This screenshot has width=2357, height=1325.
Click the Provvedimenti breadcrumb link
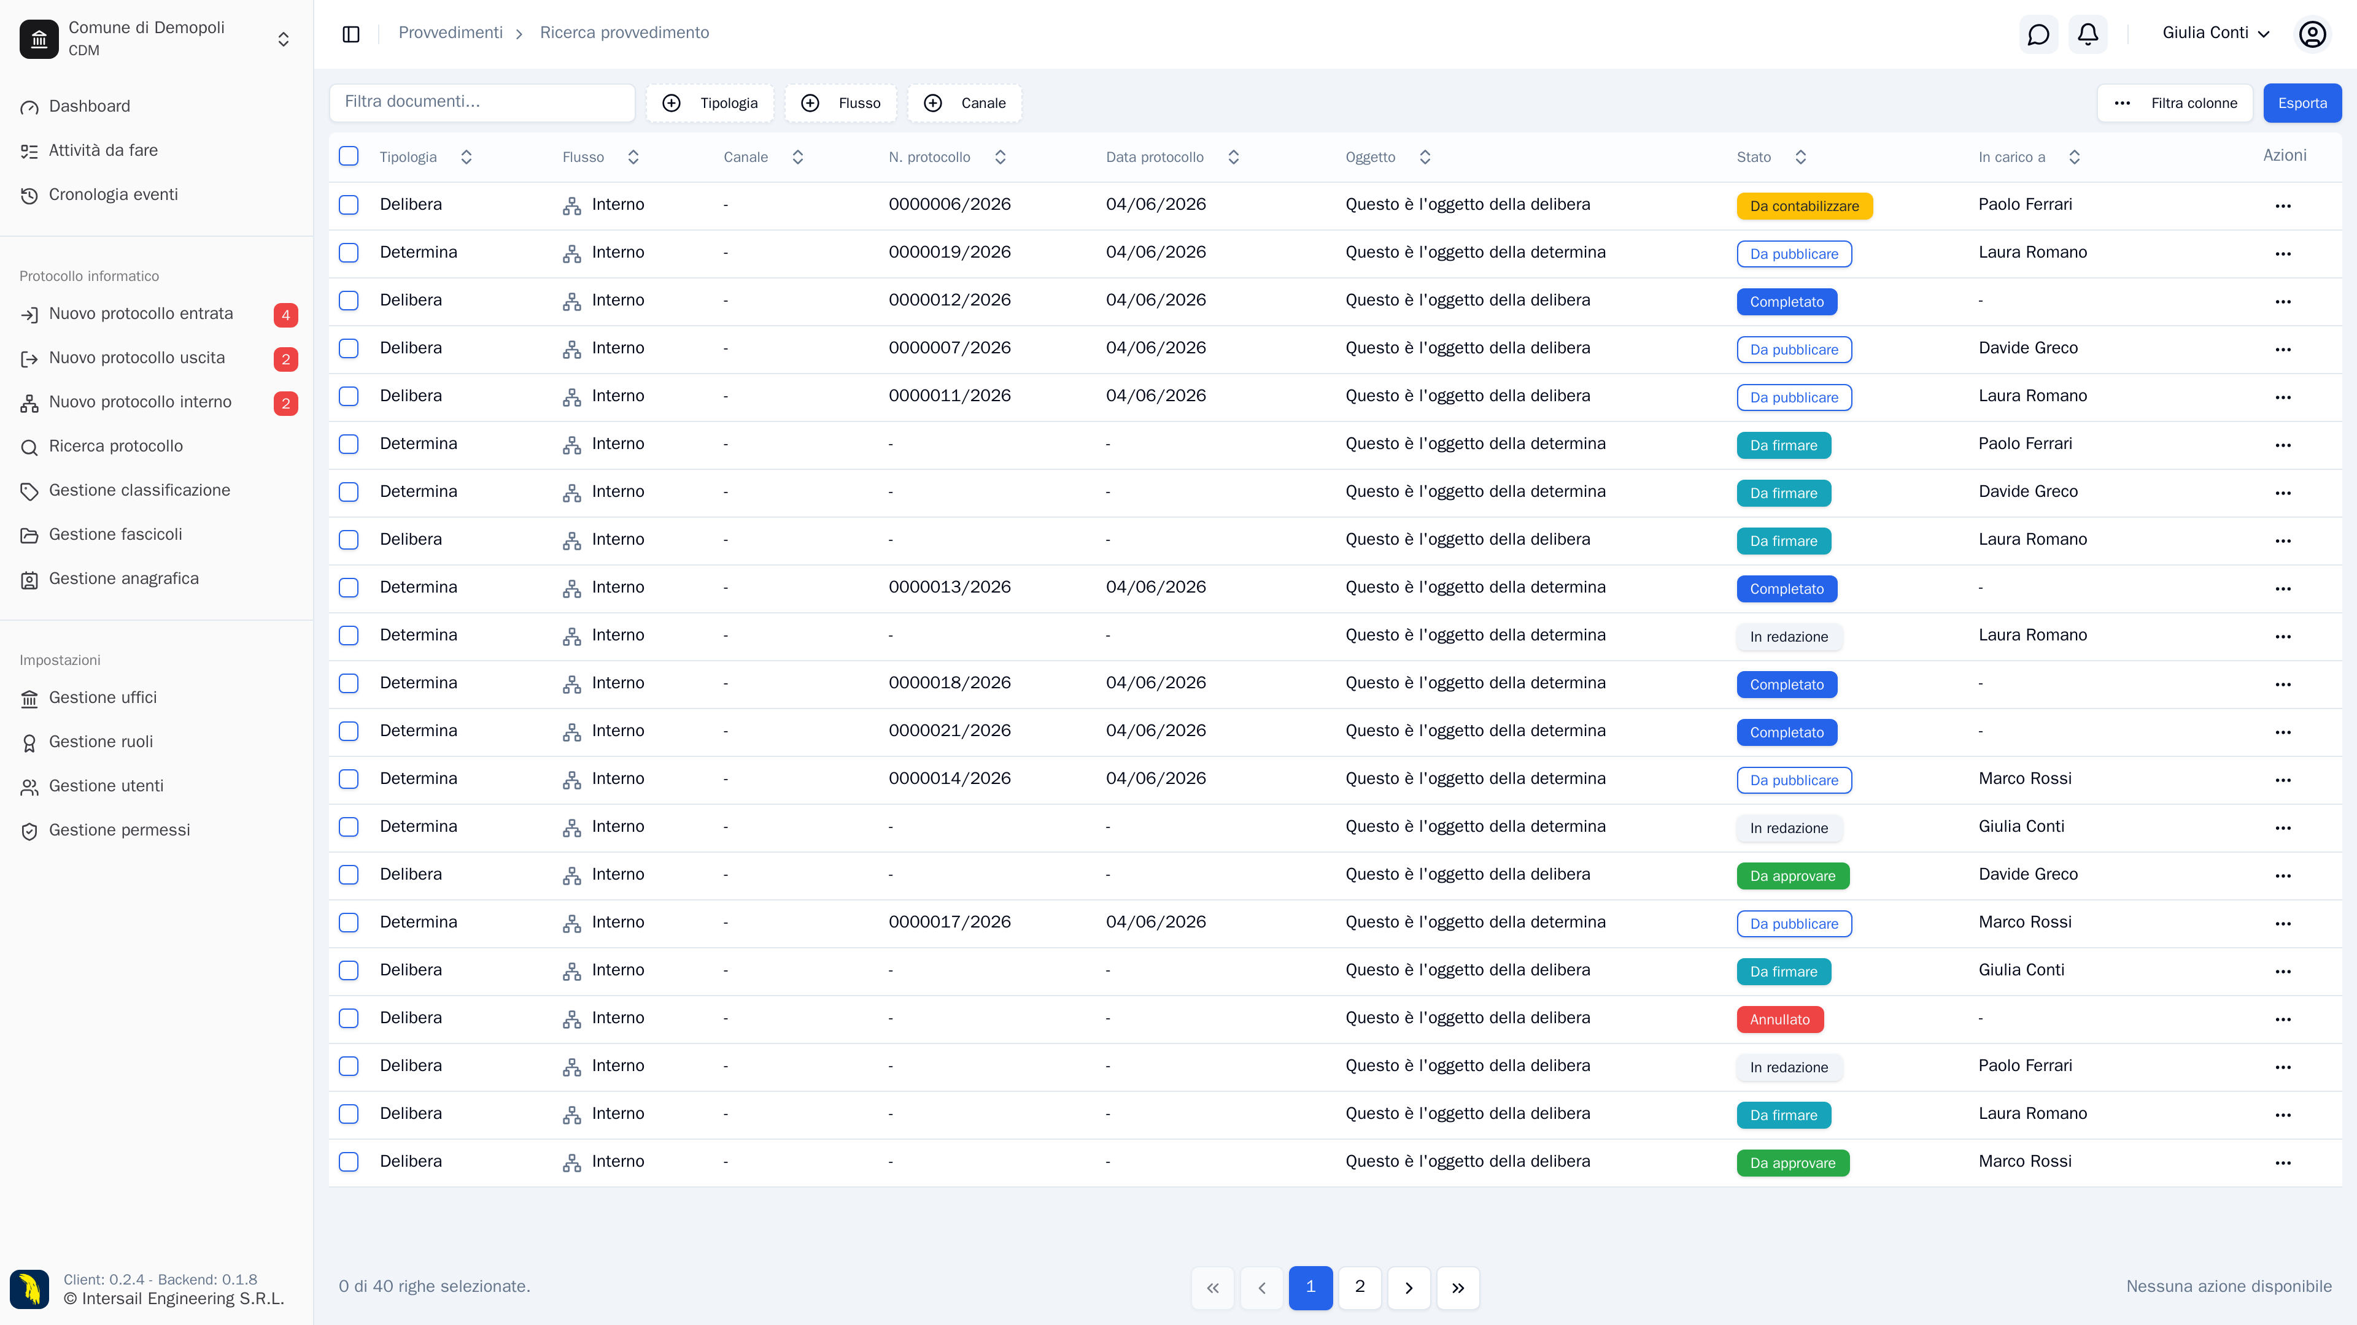[x=450, y=33]
